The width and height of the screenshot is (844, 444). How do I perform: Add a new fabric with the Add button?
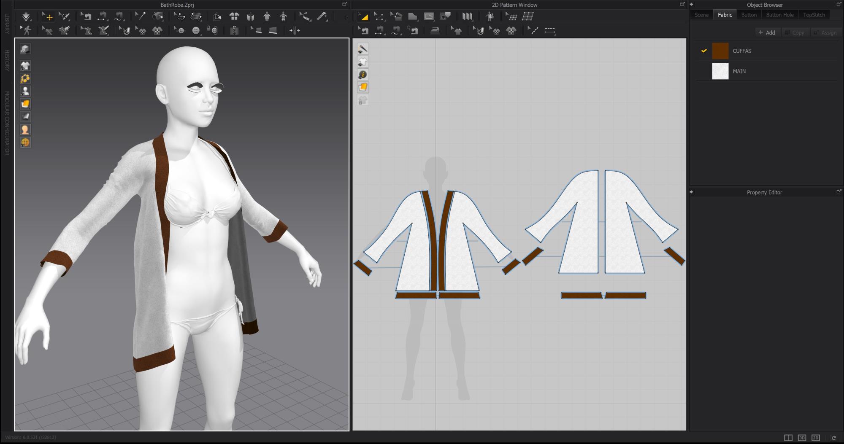[x=767, y=32]
